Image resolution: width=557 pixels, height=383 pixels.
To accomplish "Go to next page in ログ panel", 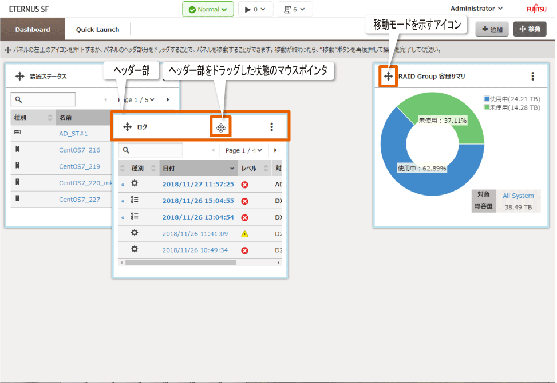I will (275, 150).
